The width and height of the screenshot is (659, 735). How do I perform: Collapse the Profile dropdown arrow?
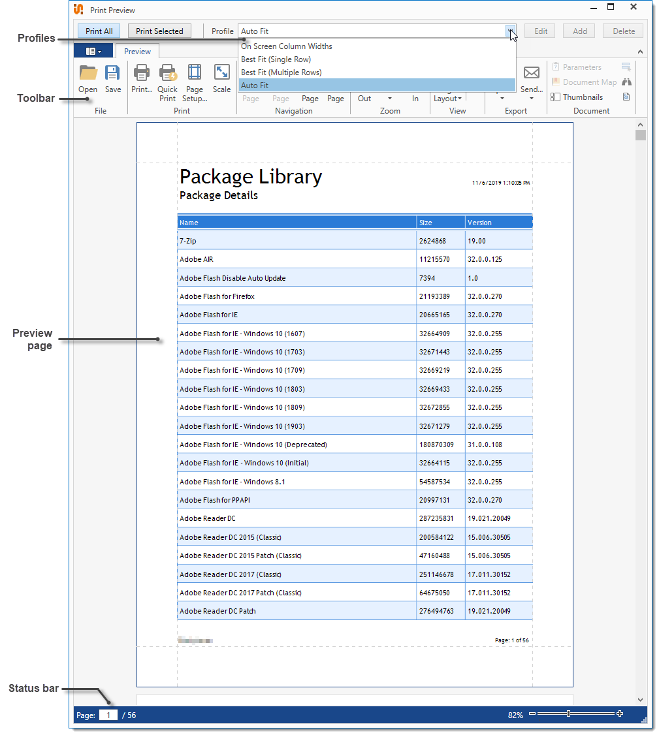510,31
